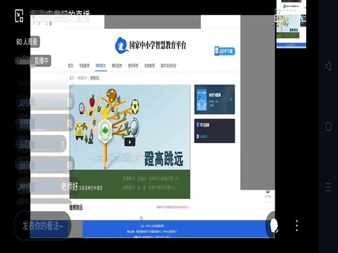Click the 国家中小学智慧教育平台 cloud logo
Image resolution: width=338 pixels, height=253 pixels.
tap(122, 45)
